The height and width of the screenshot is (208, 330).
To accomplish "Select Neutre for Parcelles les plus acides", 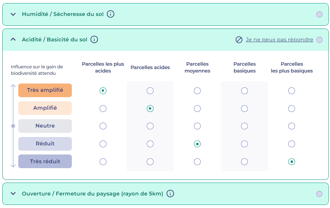I will [103, 126].
